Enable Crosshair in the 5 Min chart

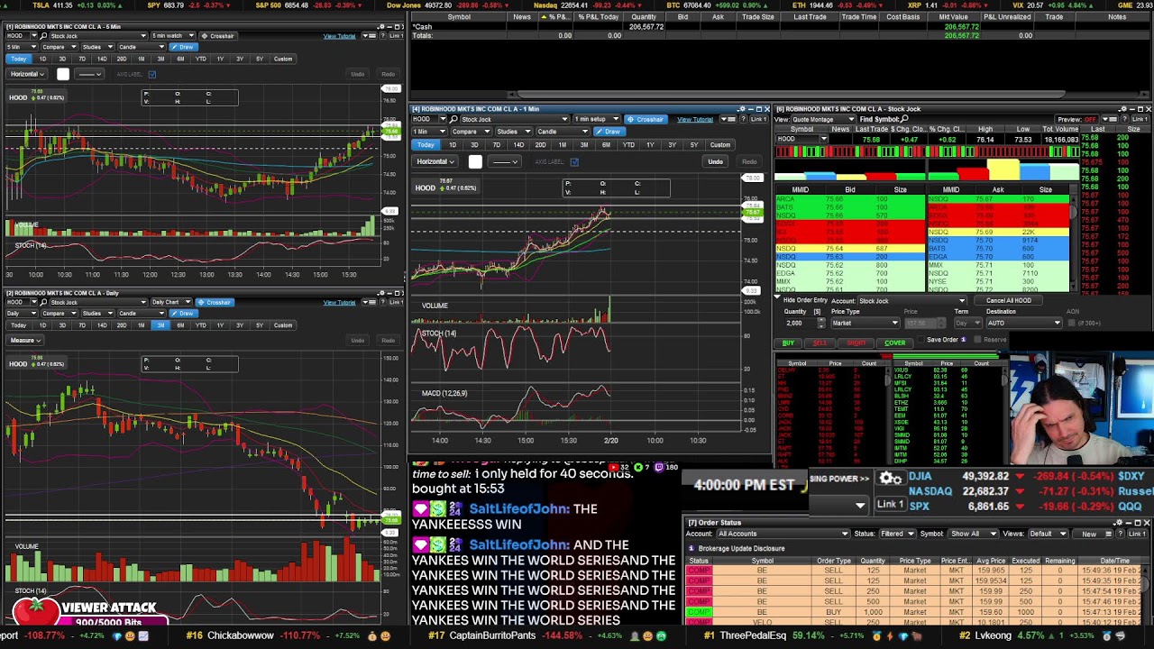219,36
